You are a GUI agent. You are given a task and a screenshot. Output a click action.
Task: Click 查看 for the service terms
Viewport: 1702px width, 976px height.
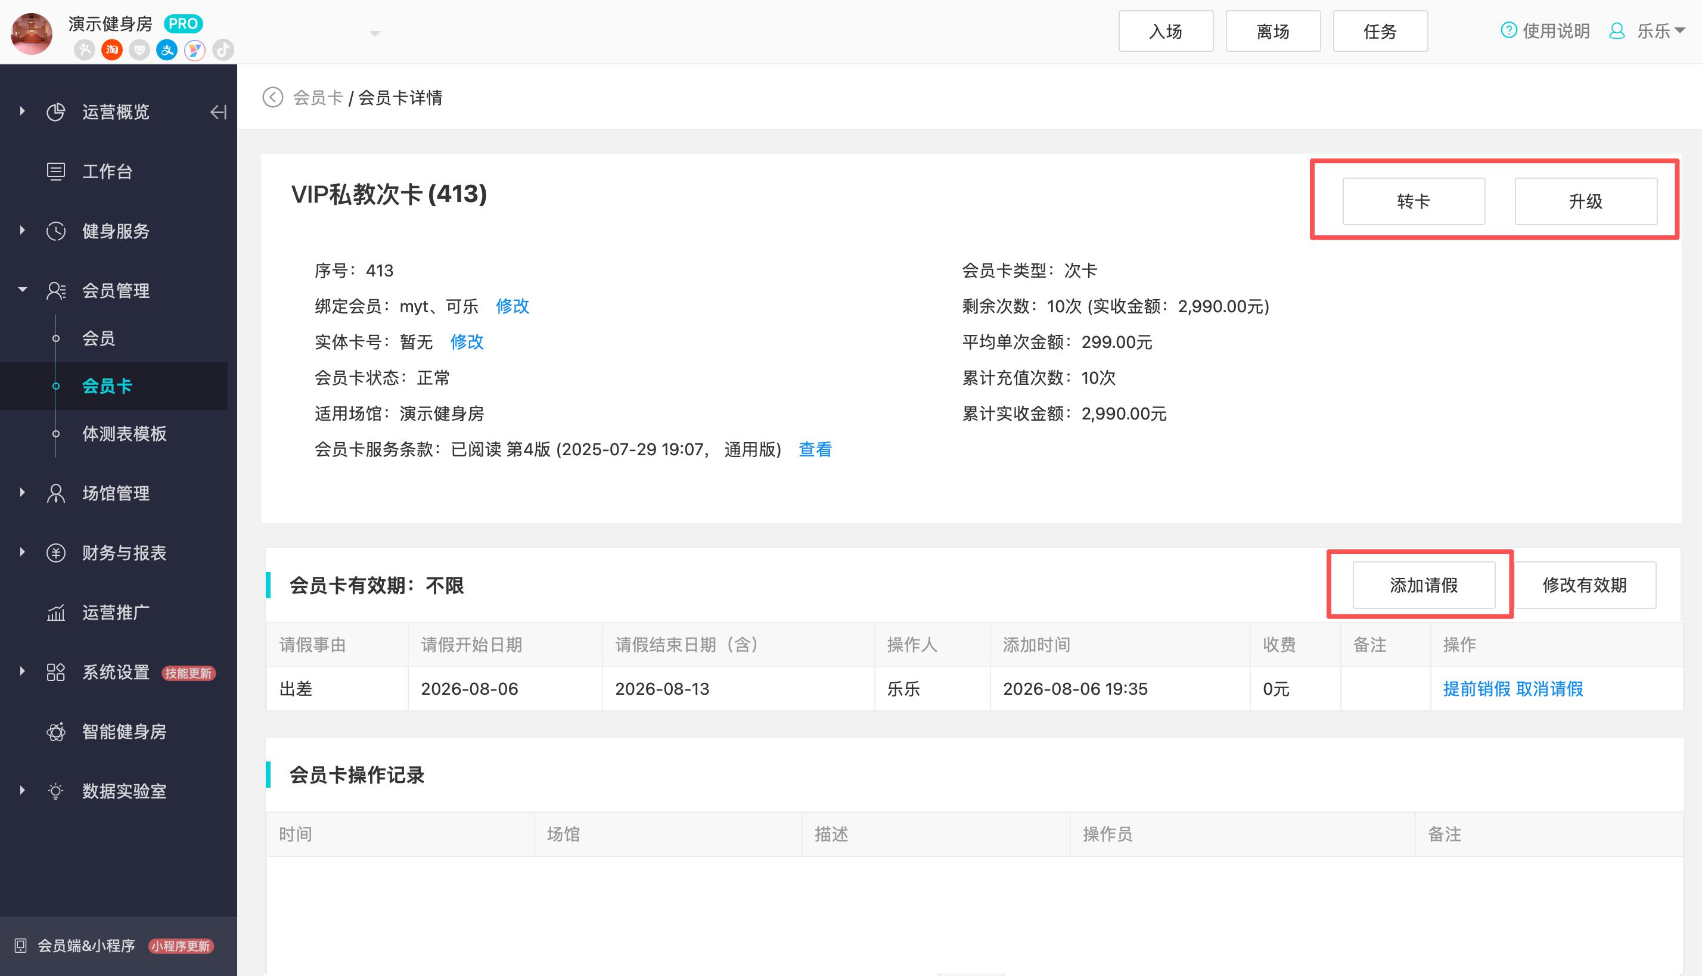(x=815, y=449)
